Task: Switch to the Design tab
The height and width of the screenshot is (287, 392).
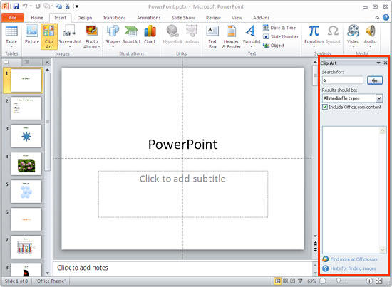Action: (85, 18)
